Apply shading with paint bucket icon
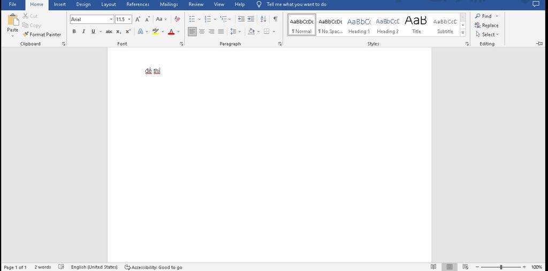 [252, 32]
